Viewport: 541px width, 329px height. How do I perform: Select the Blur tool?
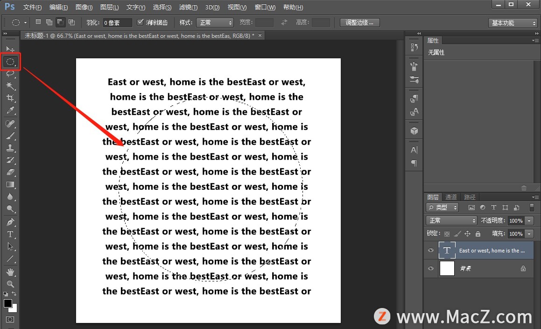tap(10, 196)
